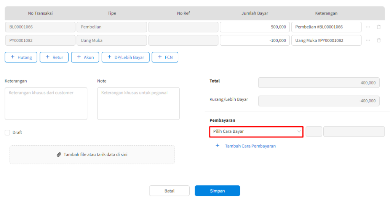
Task: Edit Keterangan field Uang Muka #PY00001082
Action: [326, 40]
